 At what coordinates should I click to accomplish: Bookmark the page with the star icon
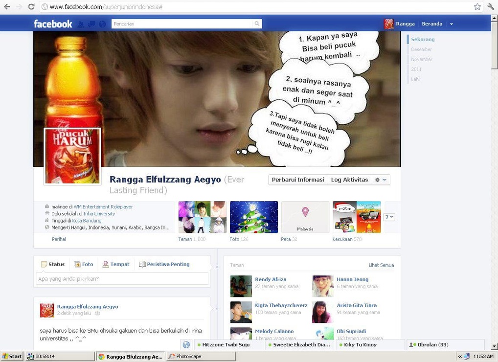[477, 7]
